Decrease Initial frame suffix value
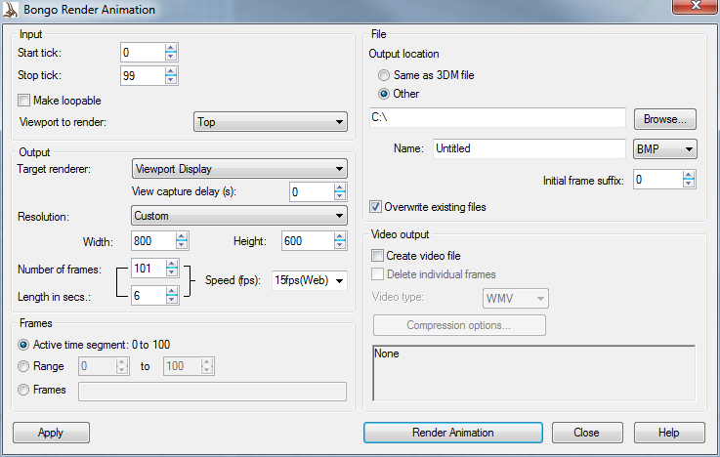720x457 pixels. click(689, 184)
